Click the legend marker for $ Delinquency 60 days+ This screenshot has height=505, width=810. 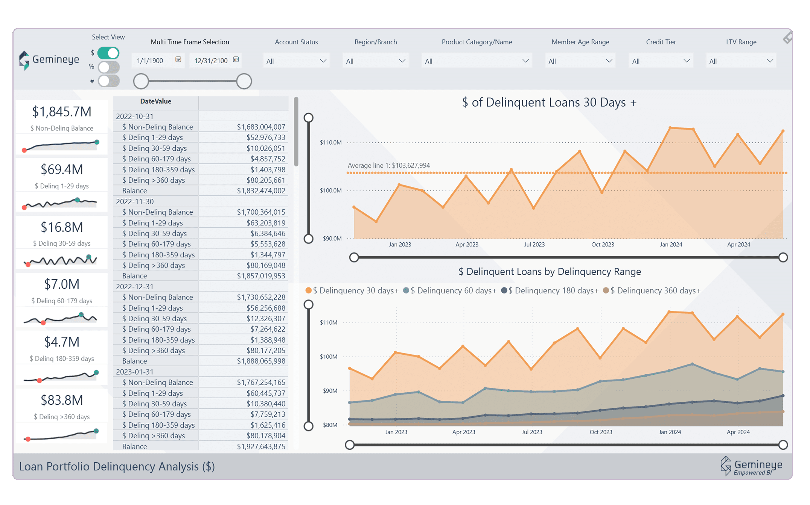coord(406,290)
